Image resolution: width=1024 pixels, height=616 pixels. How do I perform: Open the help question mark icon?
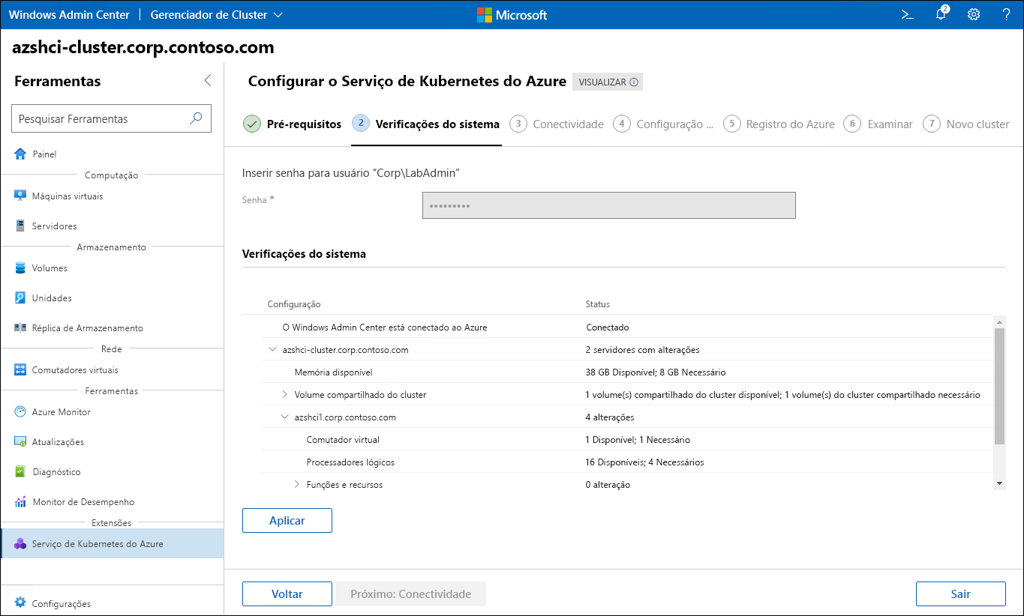(1007, 14)
